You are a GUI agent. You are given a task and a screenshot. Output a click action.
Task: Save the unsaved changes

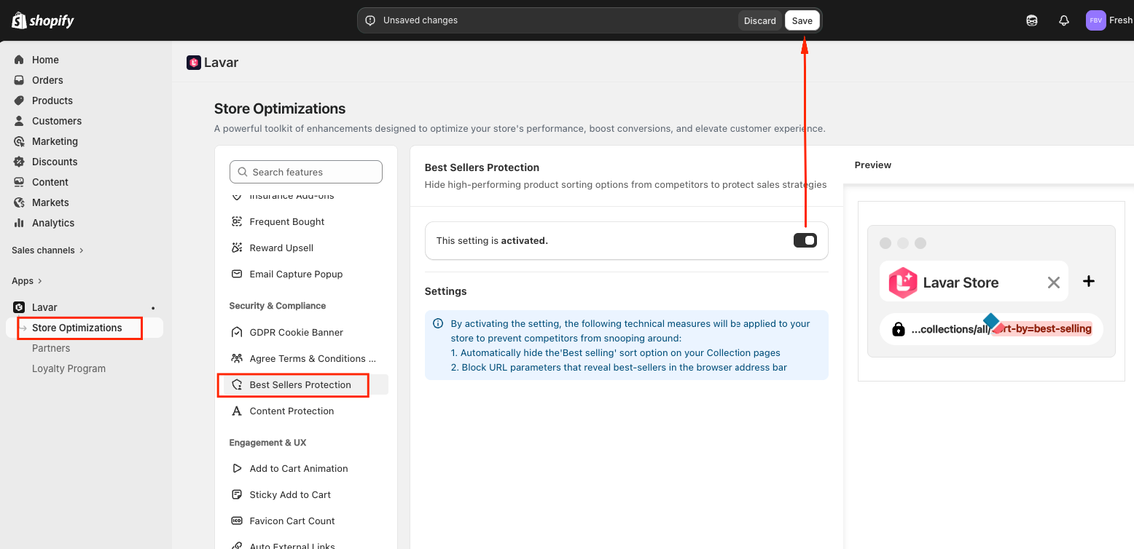pos(802,20)
